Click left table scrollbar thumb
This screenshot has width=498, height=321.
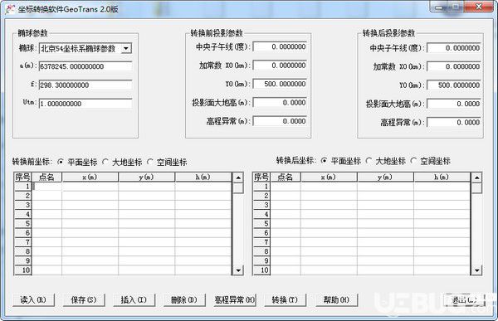(238, 188)
